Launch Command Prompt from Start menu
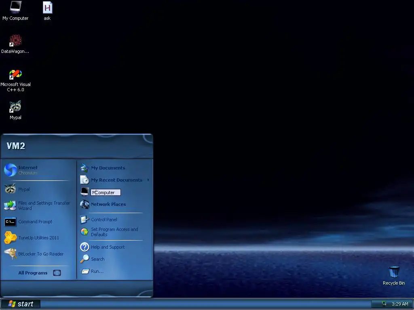 38,222
